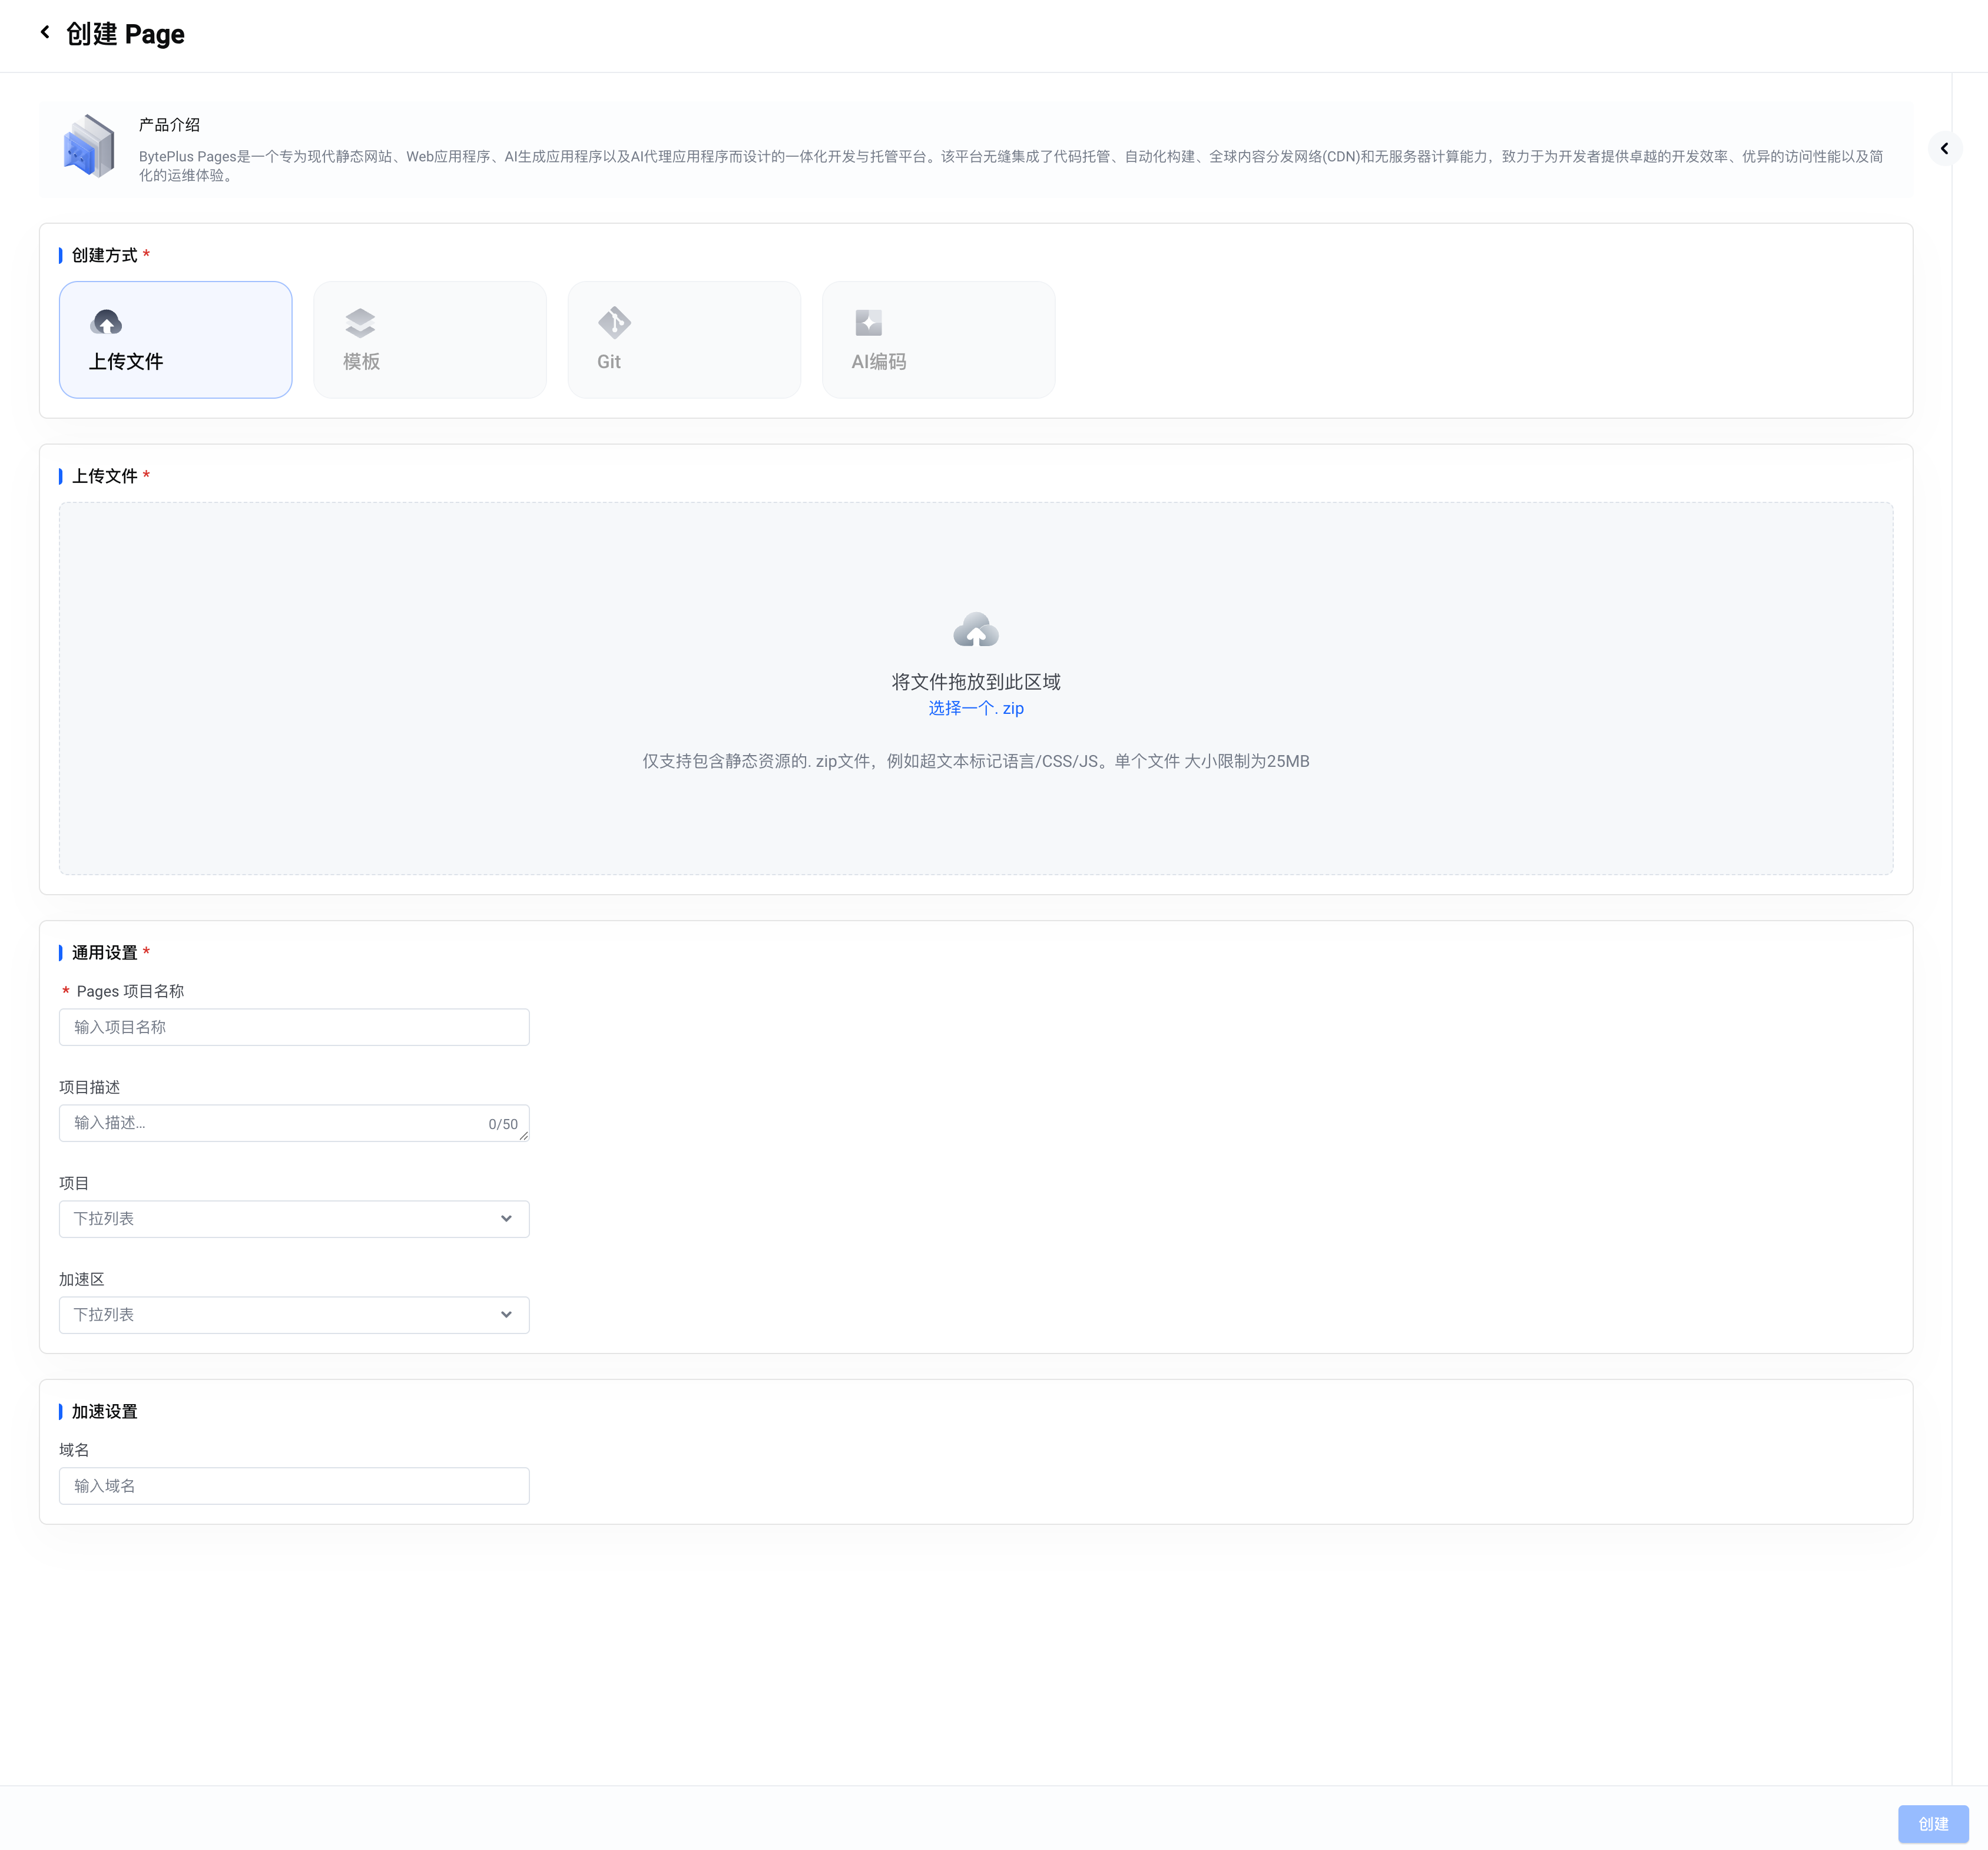Click the back arrow beside 创建 Page
1988x1850 pixels.
click(x=45, y=33)
